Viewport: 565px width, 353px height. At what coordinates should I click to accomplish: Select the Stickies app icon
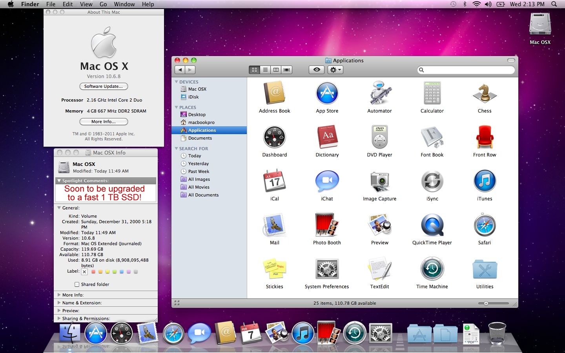274,269
